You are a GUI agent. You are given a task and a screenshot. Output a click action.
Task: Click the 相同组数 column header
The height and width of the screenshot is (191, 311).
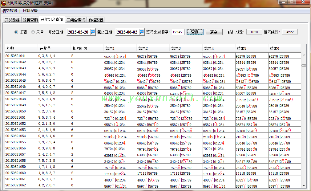87,48
